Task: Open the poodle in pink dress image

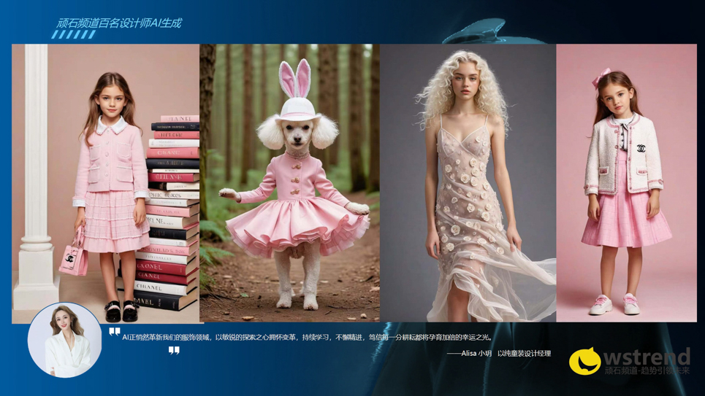Action: [289, 182]
